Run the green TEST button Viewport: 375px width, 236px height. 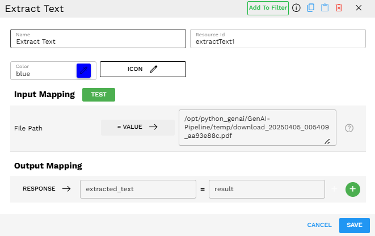click(x=99, y=95)
